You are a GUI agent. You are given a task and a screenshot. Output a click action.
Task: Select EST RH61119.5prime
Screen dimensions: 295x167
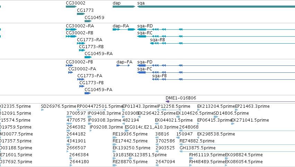tap(207, 155)
